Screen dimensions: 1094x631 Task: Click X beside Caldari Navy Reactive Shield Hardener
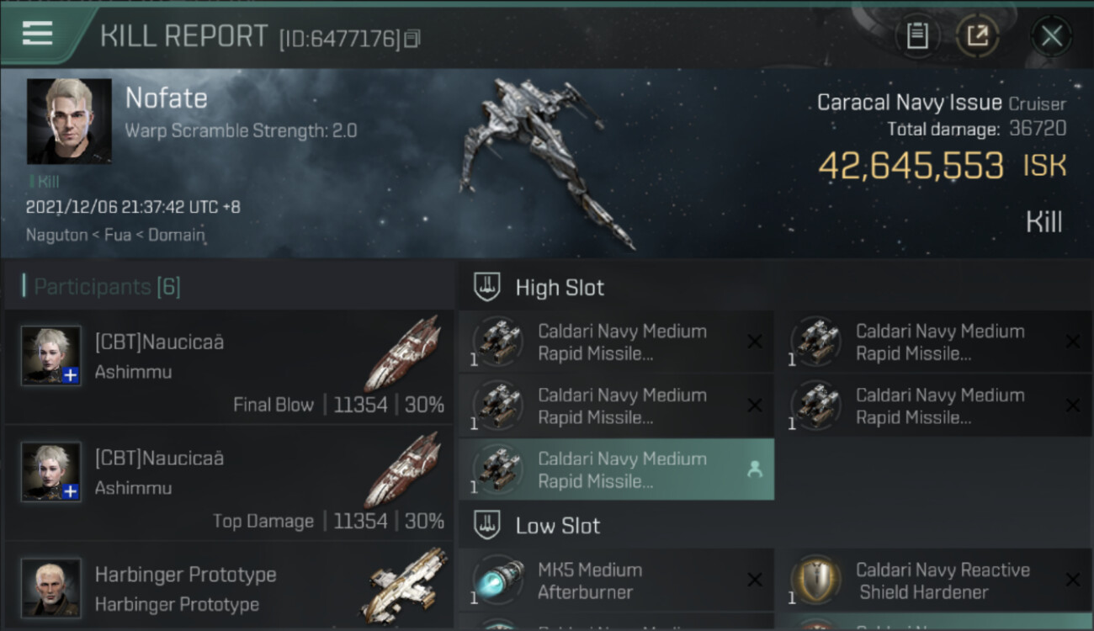1072,580
